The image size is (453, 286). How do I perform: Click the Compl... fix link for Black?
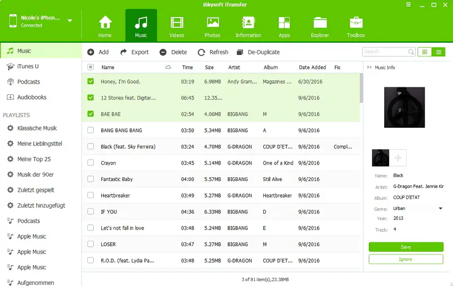click(343, 146)
